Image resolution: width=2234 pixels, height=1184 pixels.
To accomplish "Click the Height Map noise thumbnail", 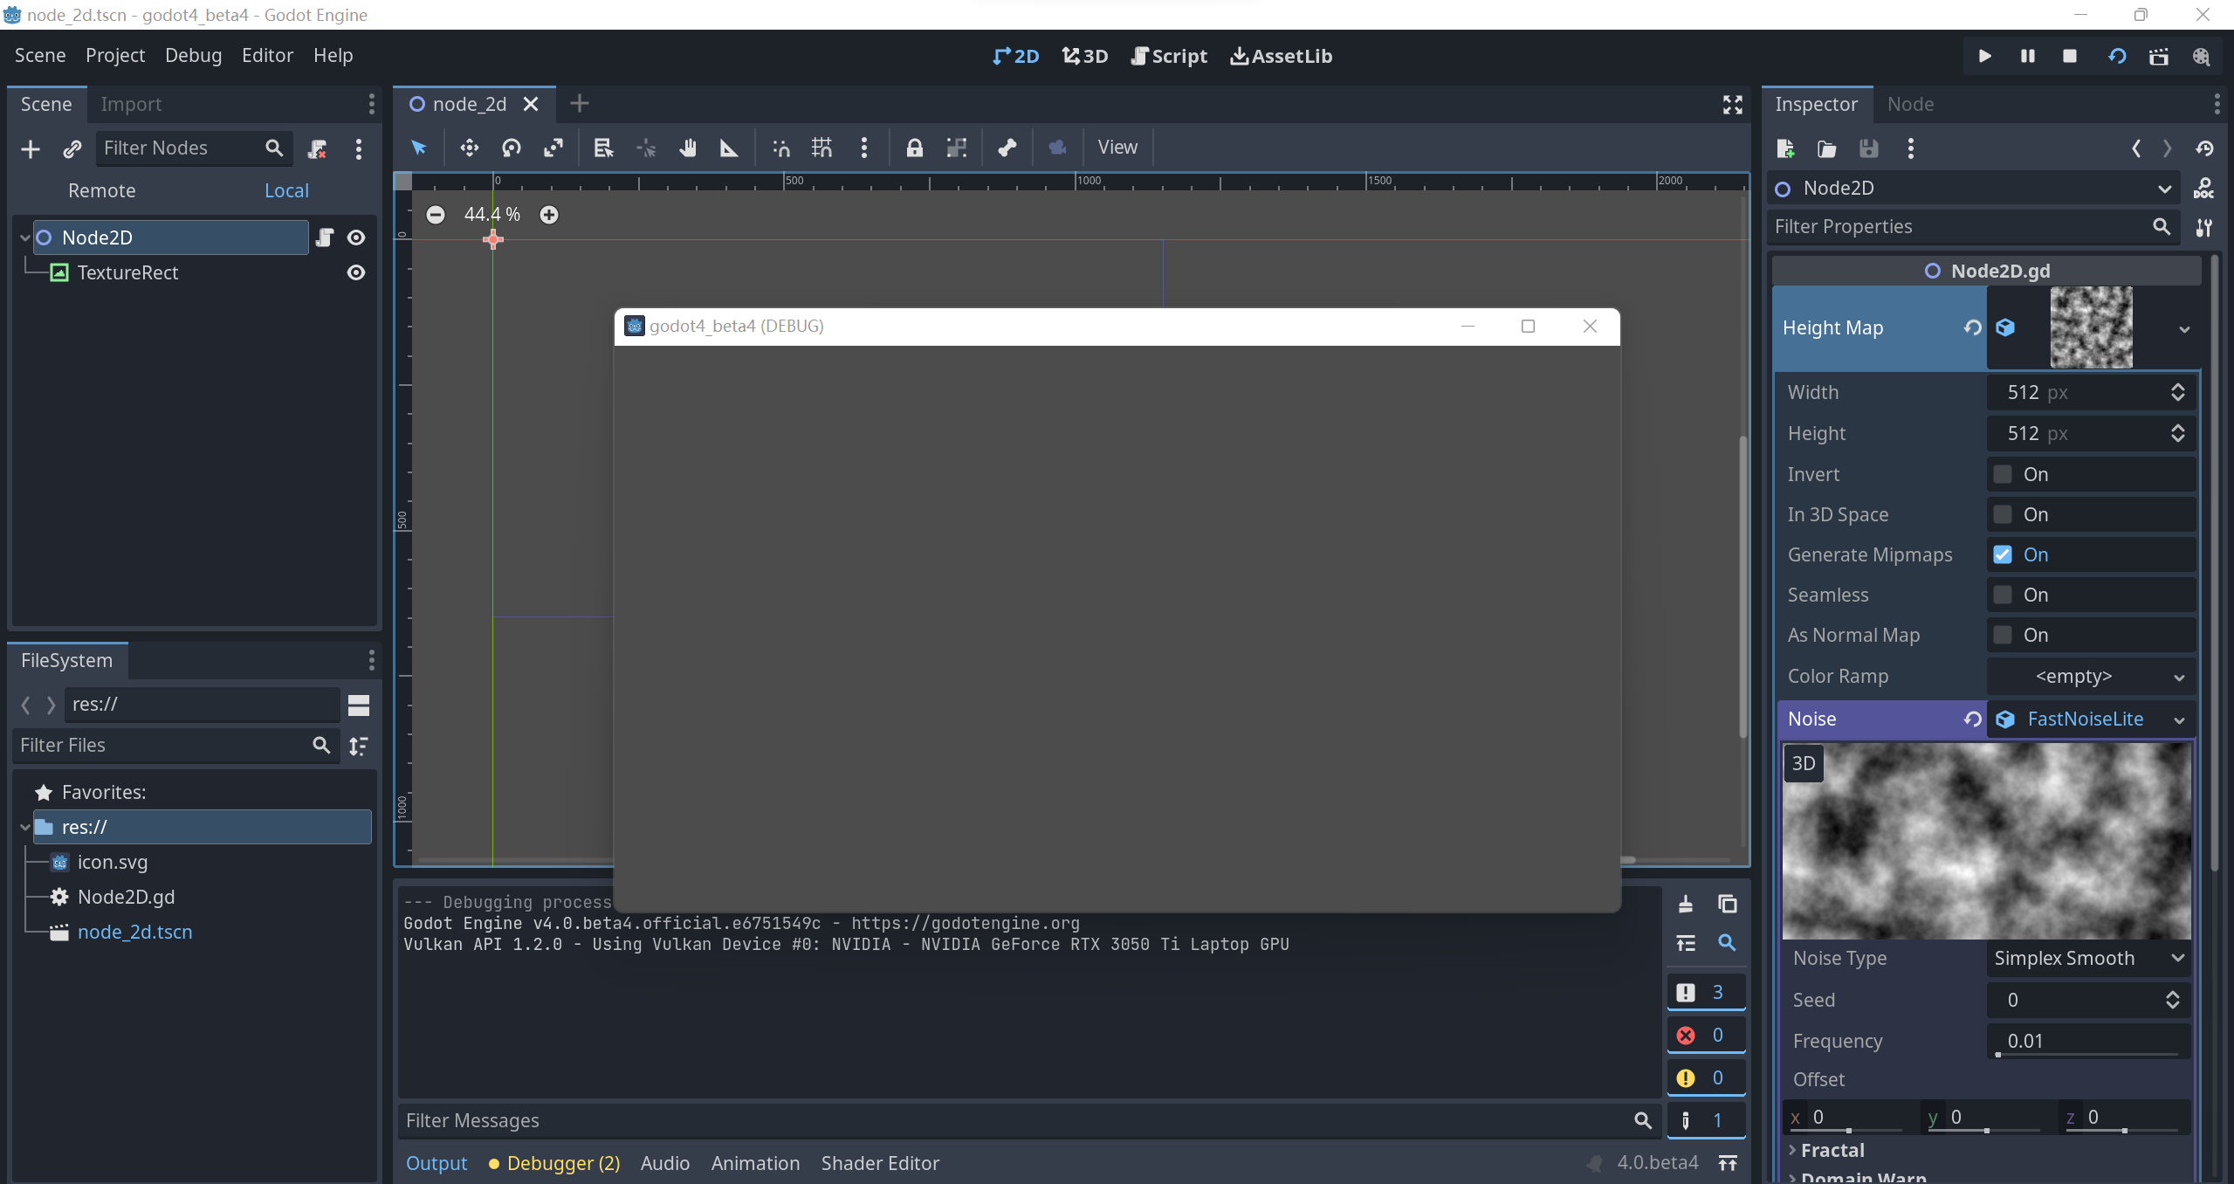I will tap(2091, 327).
